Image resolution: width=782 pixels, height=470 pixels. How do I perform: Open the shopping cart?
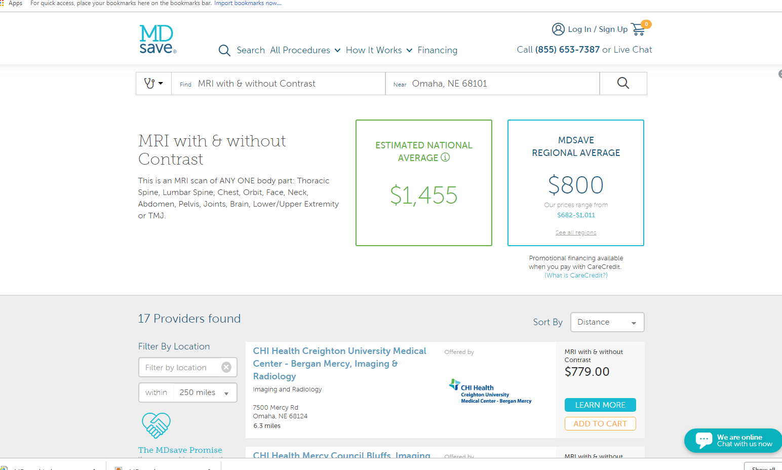[x=639, y=29]
